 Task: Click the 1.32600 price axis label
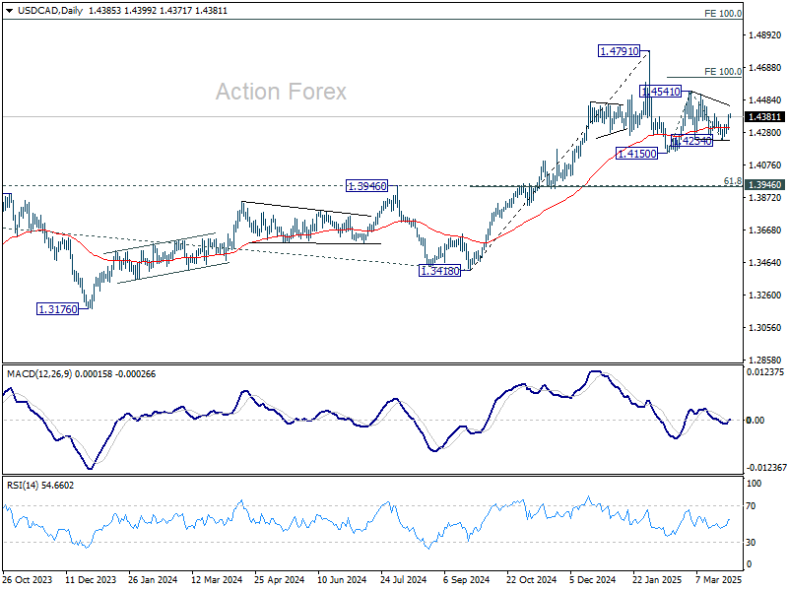pyautogui.click(x=764, y=295)
